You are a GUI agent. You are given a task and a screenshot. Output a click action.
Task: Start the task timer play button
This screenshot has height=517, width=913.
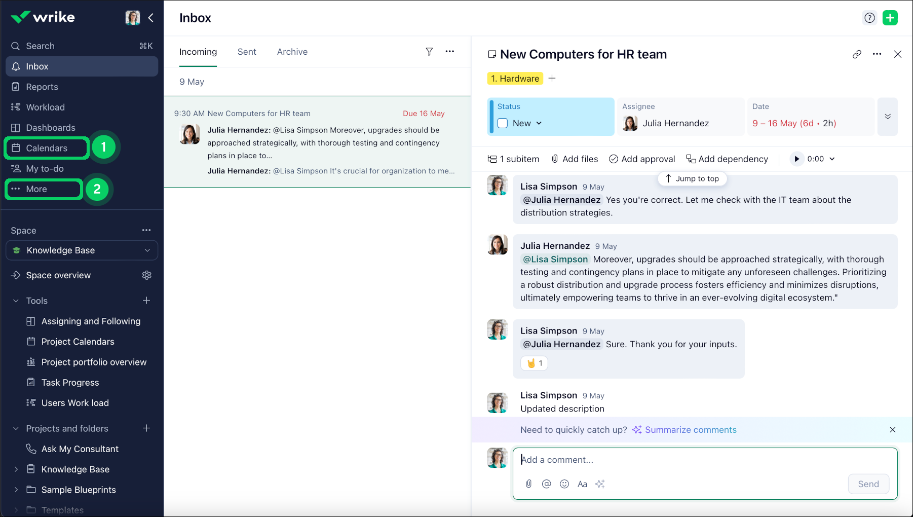click(796, 159)
